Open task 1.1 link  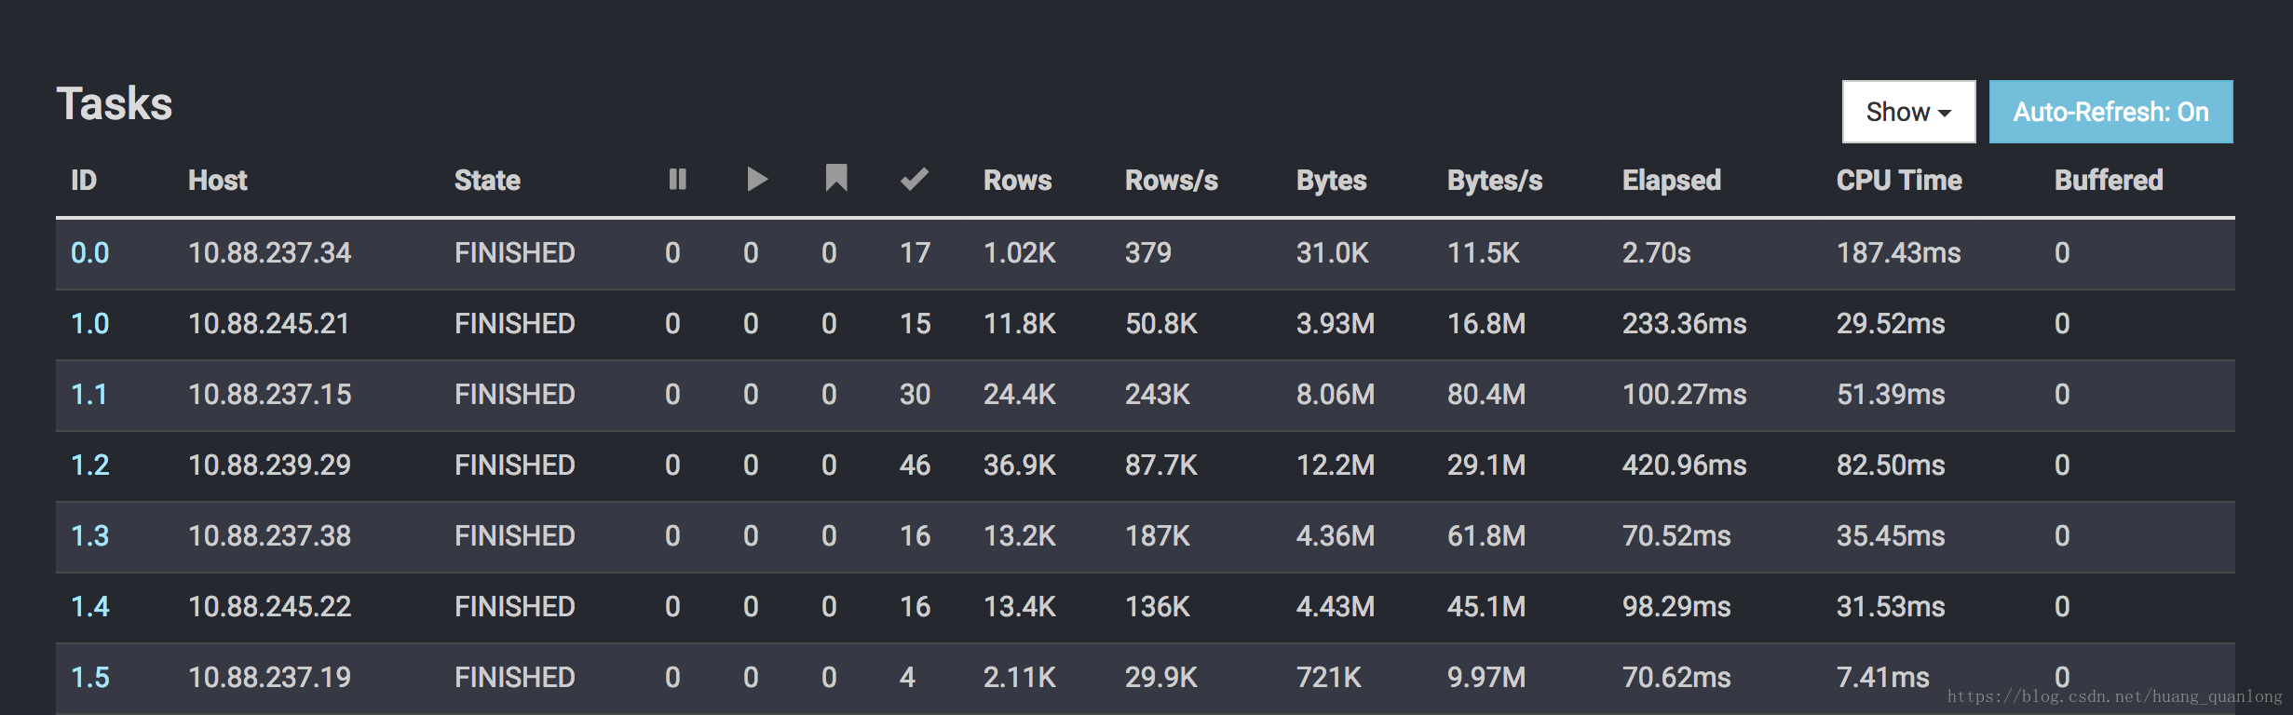[88, 395]
